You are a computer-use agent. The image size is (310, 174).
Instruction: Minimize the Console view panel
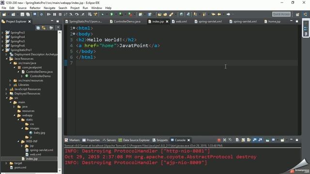tap(291, 140)
